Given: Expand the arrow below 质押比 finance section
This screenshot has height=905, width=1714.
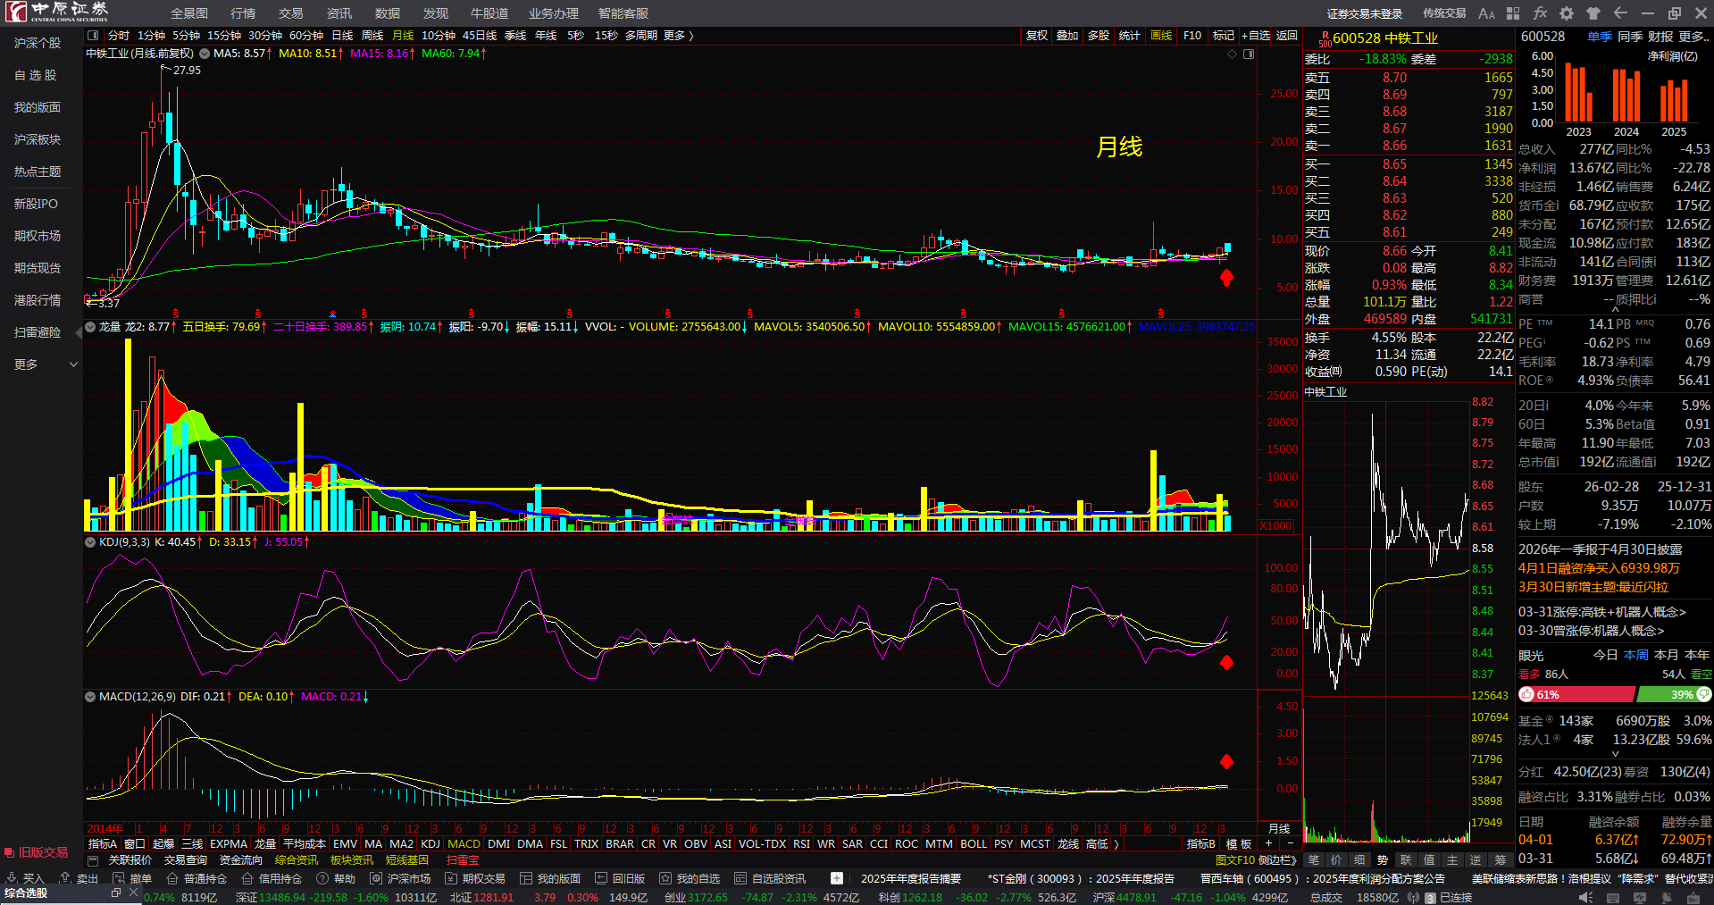Looking at the screenshot, I should coord(1615,309).
